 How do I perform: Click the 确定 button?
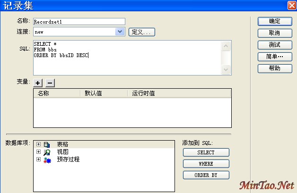pos(274,21)
